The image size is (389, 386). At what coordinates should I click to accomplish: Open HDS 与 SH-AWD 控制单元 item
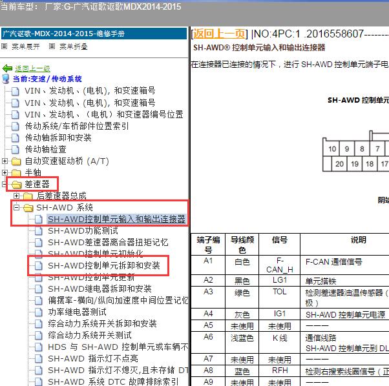tap(118, 347)
